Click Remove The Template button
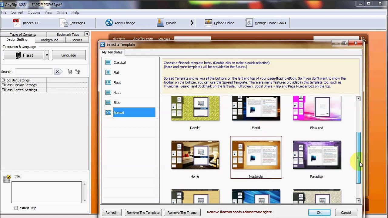Viewport: 388px width, 218px height. [x=143, y=213]
